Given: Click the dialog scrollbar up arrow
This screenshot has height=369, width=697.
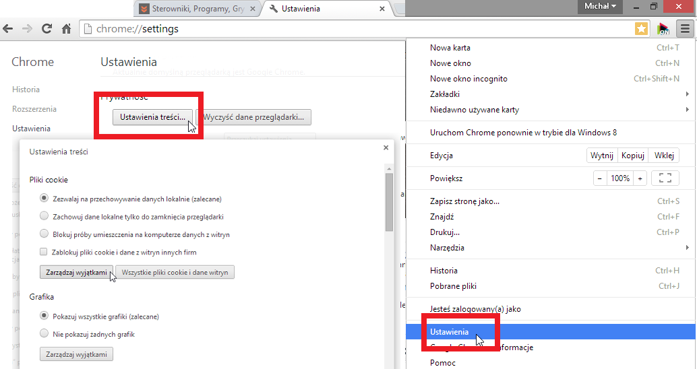Looking at the screenshot, I should point(390,168).
